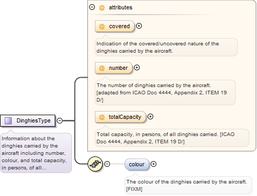Collapse the sequence compositor
The height and width of the screenshot is (196, 257).
(107, 164)
